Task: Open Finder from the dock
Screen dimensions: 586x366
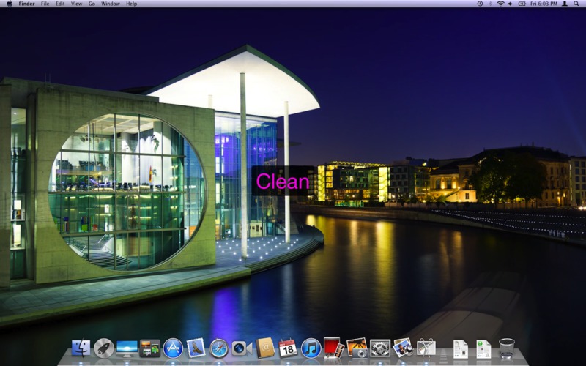Action: (x=81, y=348)
